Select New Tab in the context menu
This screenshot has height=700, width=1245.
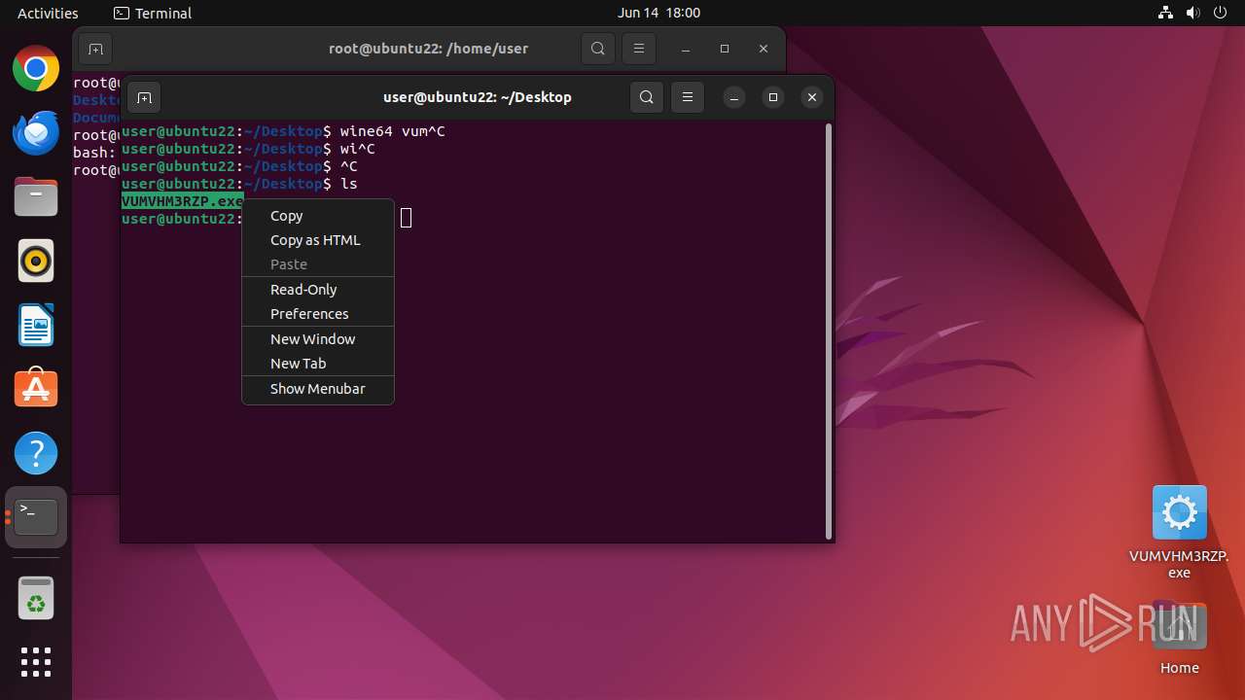[x=318, y=364]
